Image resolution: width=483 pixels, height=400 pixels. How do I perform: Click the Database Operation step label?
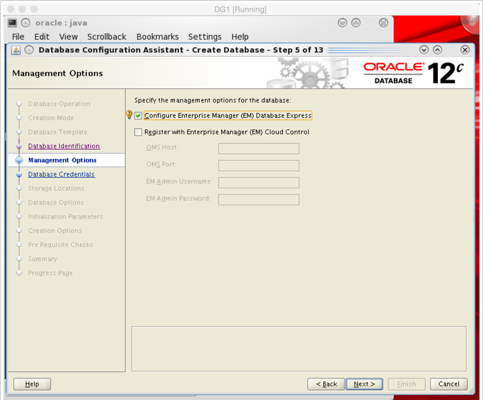(59, 104)
